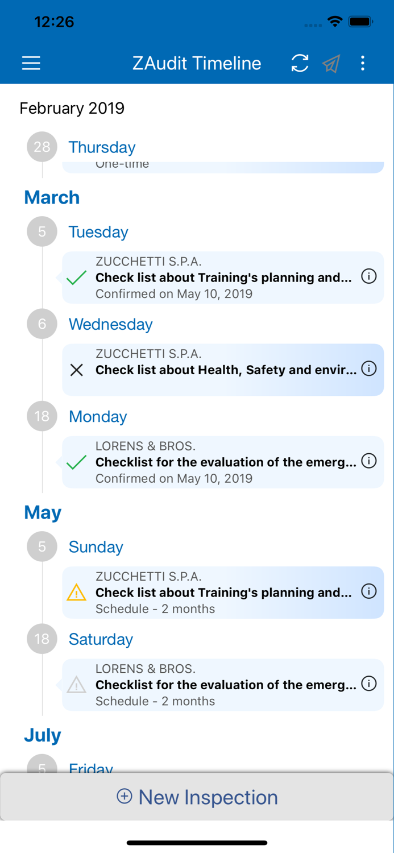Tap the grayed day circle 5 under July
394x853 pixels.
coord(42,767)
